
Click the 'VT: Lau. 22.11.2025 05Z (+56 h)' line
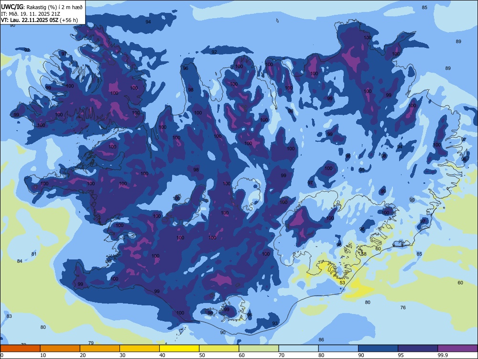point(39,20)
